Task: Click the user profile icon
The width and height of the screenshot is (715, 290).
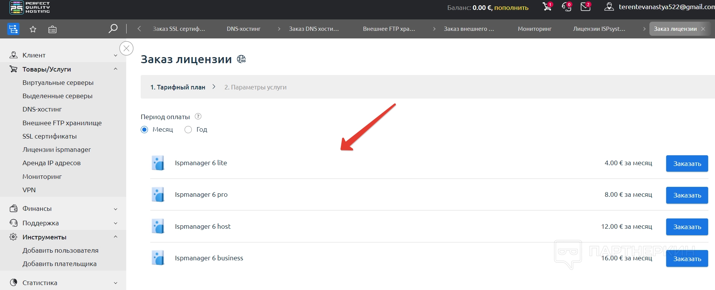Action: click(x=609, y=7)
